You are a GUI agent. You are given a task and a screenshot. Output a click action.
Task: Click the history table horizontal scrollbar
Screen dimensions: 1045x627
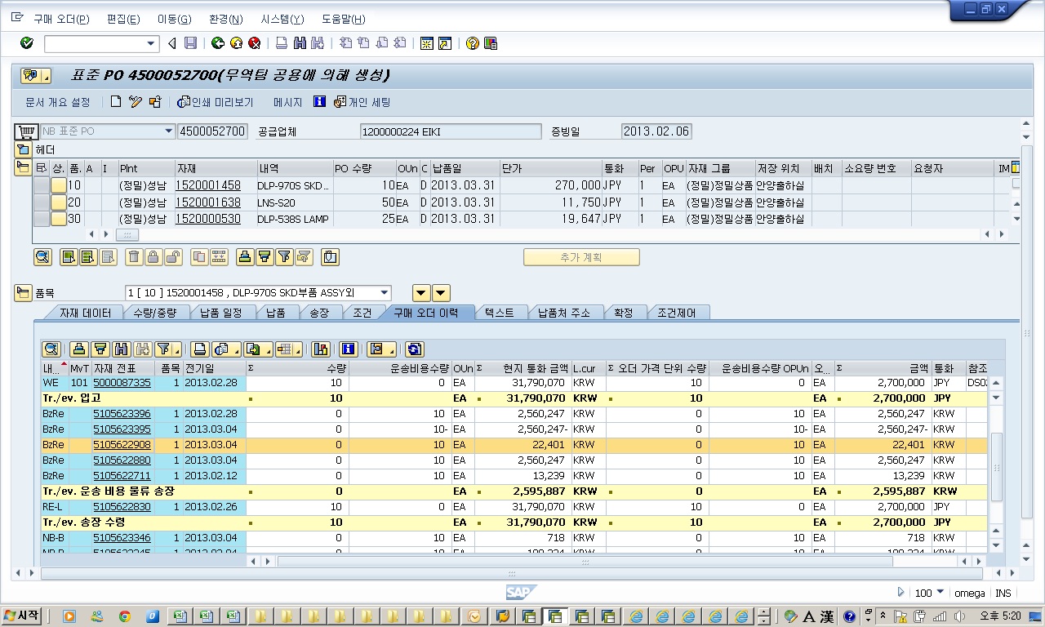tap(584, 562)
